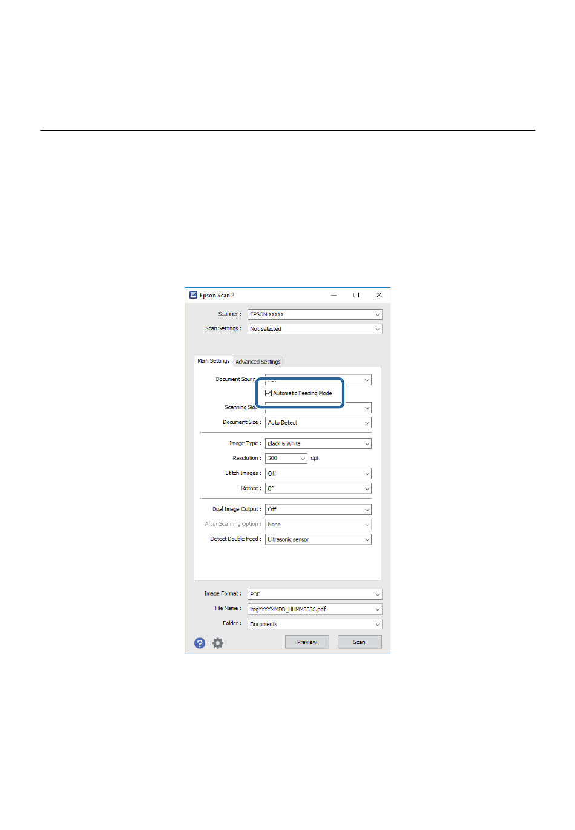Click the Scan button
Viewport: 575px width, 830px height.
tap(360, 642)
